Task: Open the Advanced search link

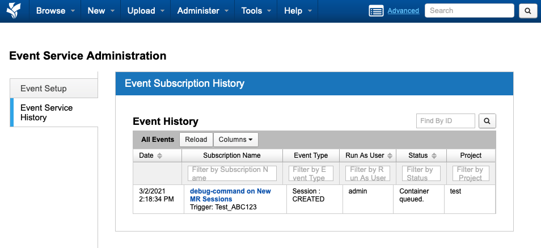Action: coord(403,11)
